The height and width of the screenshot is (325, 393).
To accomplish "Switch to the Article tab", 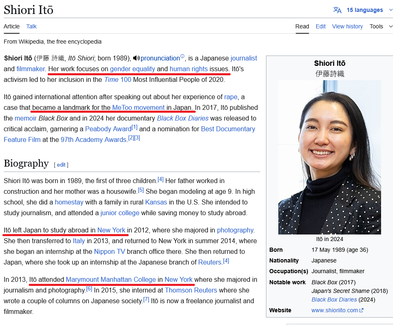I will (12, 26).
